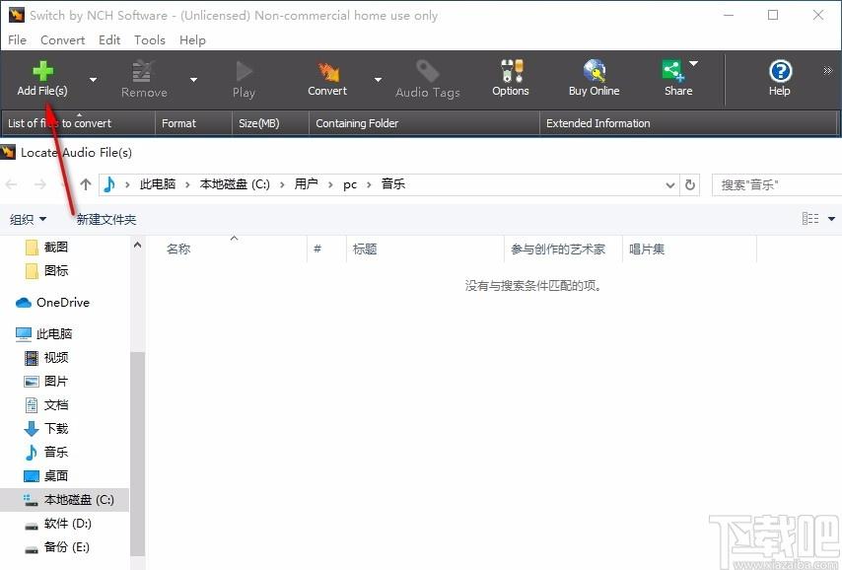Viewport: 842px width, 570px height.
Task: Click the refresh button beside the address bar
Action: point(690,184)
